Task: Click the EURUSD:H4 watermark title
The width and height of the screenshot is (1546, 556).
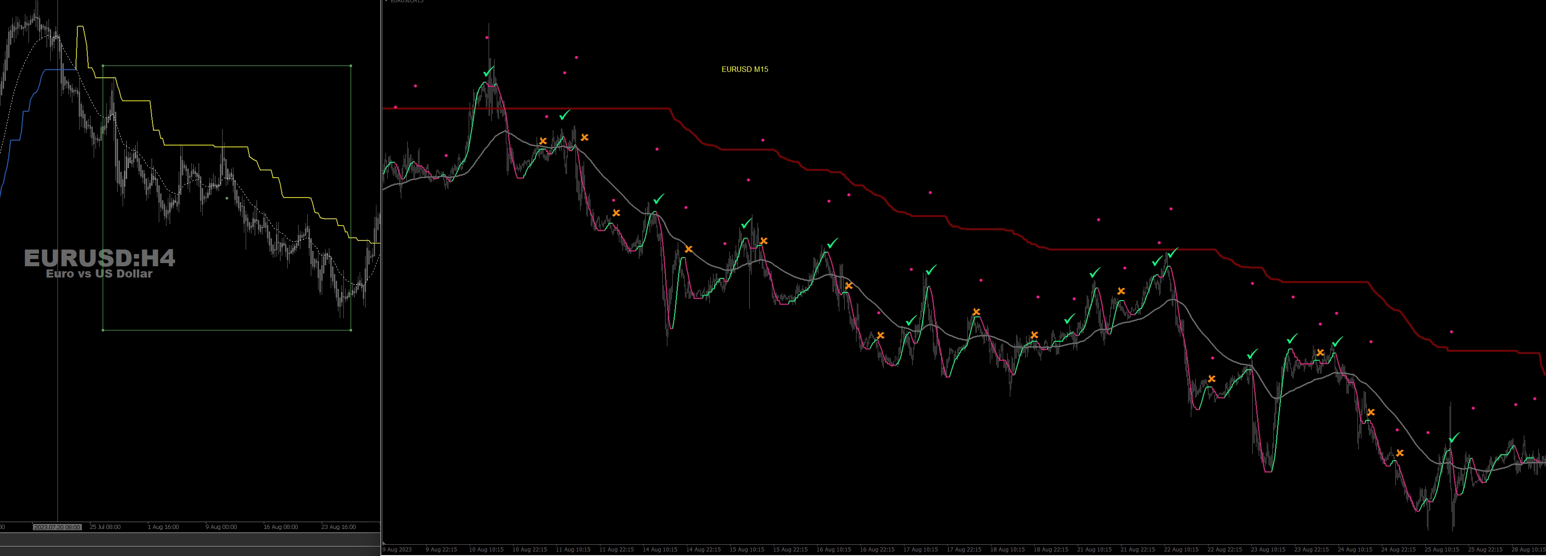Action: [100, 259]
